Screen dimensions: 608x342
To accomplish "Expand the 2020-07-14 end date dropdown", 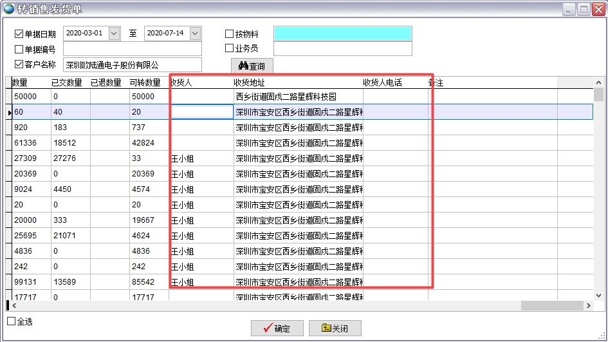I will tap(195, 33).
